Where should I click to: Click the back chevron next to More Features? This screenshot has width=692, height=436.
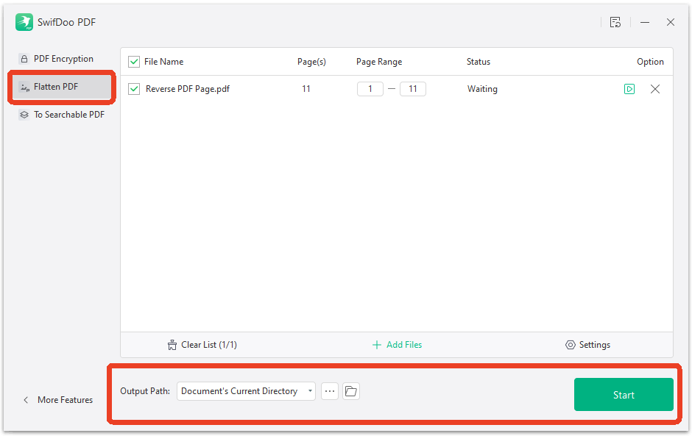26,400
